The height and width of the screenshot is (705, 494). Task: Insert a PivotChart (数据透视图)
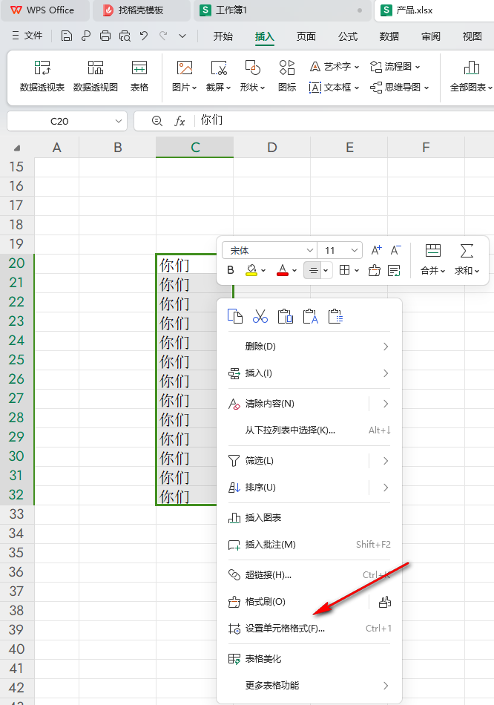coord(95,76)
